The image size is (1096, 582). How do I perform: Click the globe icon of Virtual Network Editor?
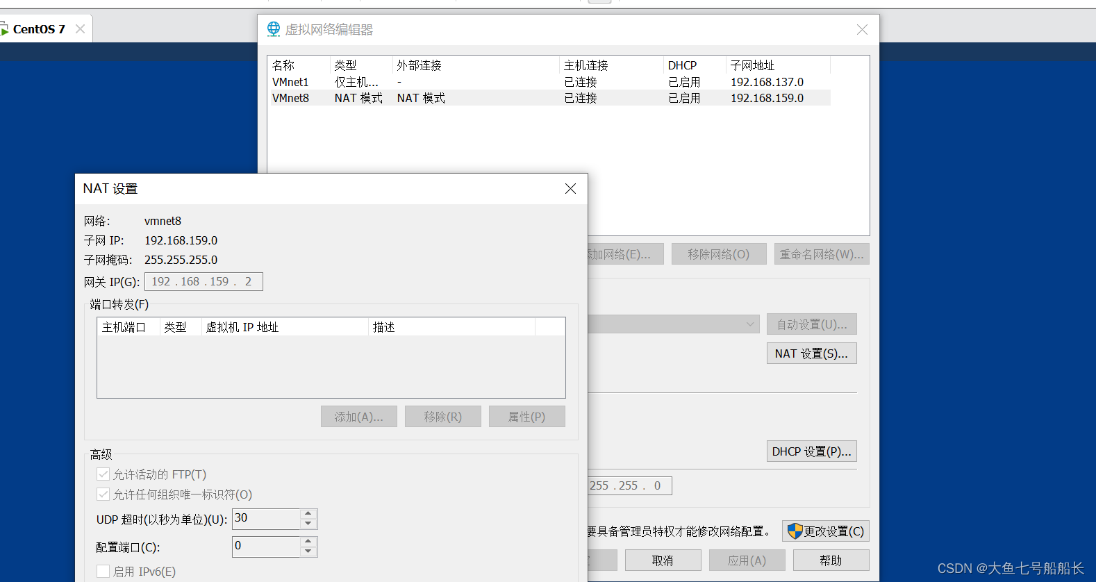pyautogui.click(x=274, y=29)
